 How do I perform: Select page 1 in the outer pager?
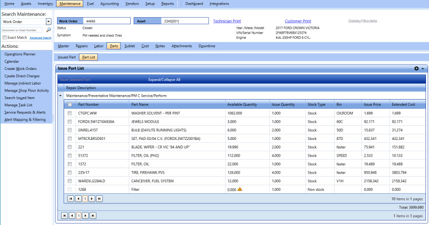click(79, 216)
